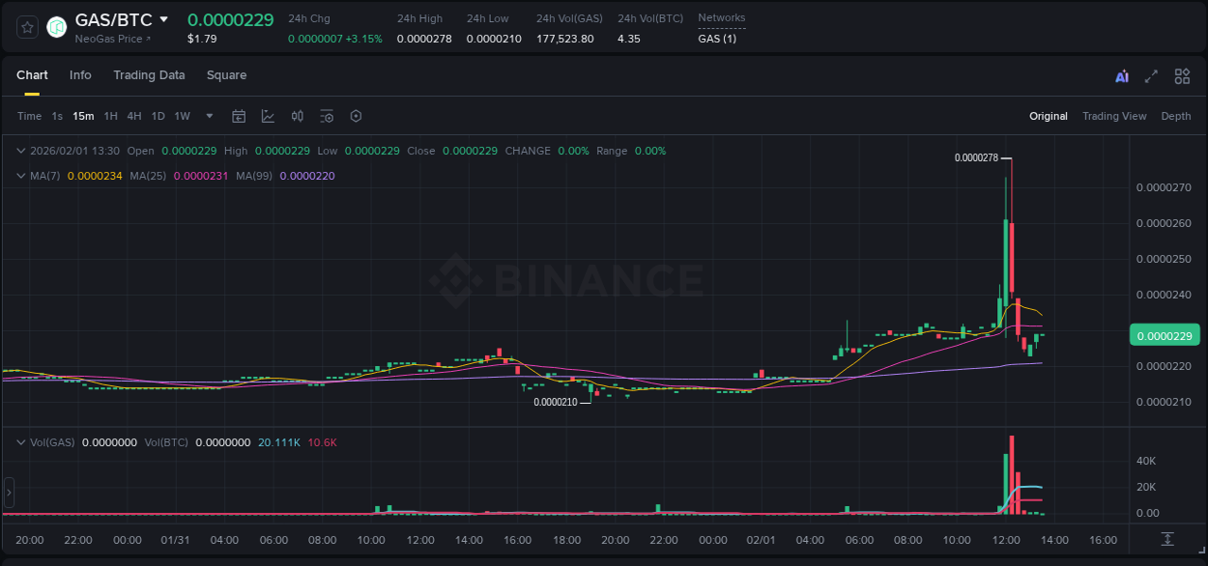Open the date range calendar picker

coord(239,116)
